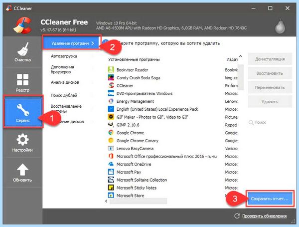Select the Сервис wrench icon
Image resolution: width=299 pixels, height=227 pixels.
pyautogui.click(x=23, y=110)
